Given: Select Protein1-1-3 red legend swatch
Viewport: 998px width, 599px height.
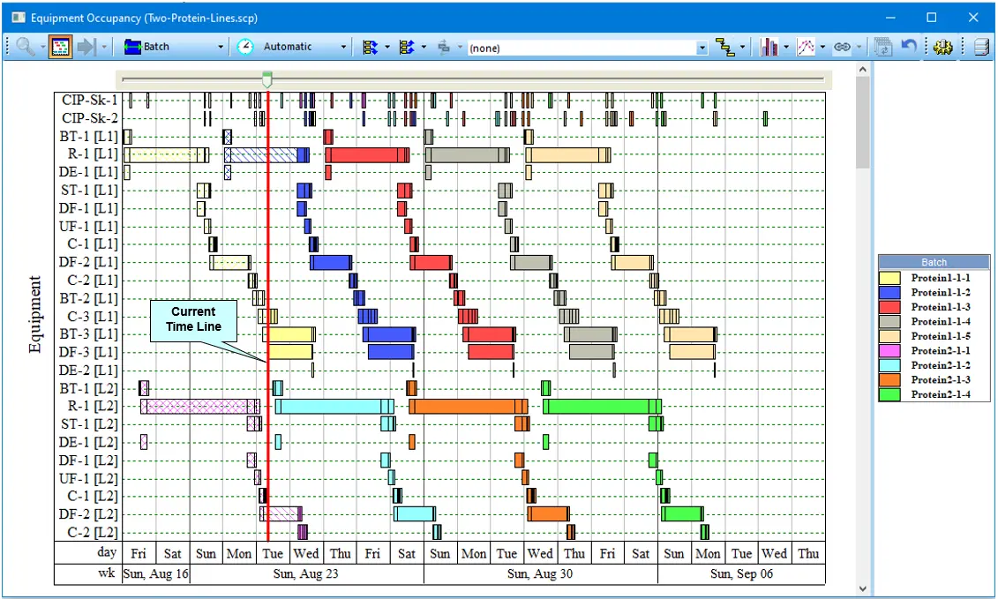Looking at the screenshot, I should click(x=889, y=307).
